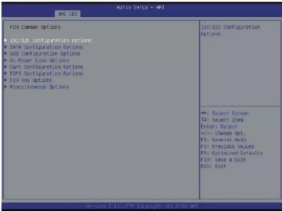Click the Aptio Setup - AMI title
The image size is (282, 211).
coord(140,7)
